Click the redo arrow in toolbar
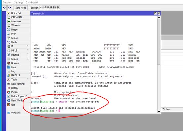This screenshot has width=183, height=131. (x=10, y=8)
